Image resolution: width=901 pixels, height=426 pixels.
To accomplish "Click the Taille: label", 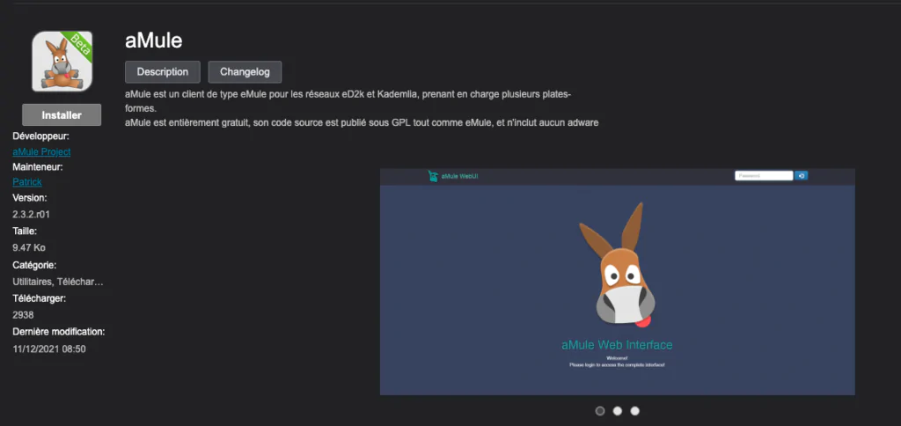I will tap(25, 231).
